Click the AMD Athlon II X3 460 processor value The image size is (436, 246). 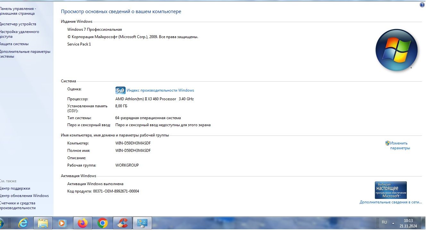[x=155, y=99]
